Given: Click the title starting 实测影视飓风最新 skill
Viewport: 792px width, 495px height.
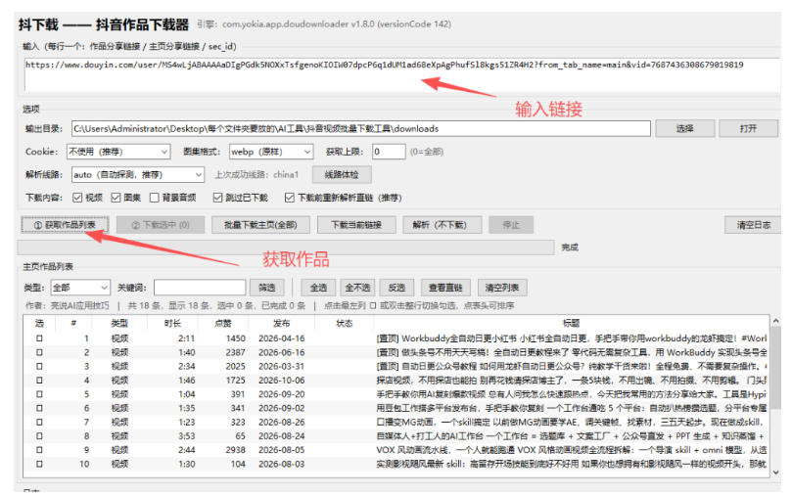Looking at the screenshot, I should [572, 464].
